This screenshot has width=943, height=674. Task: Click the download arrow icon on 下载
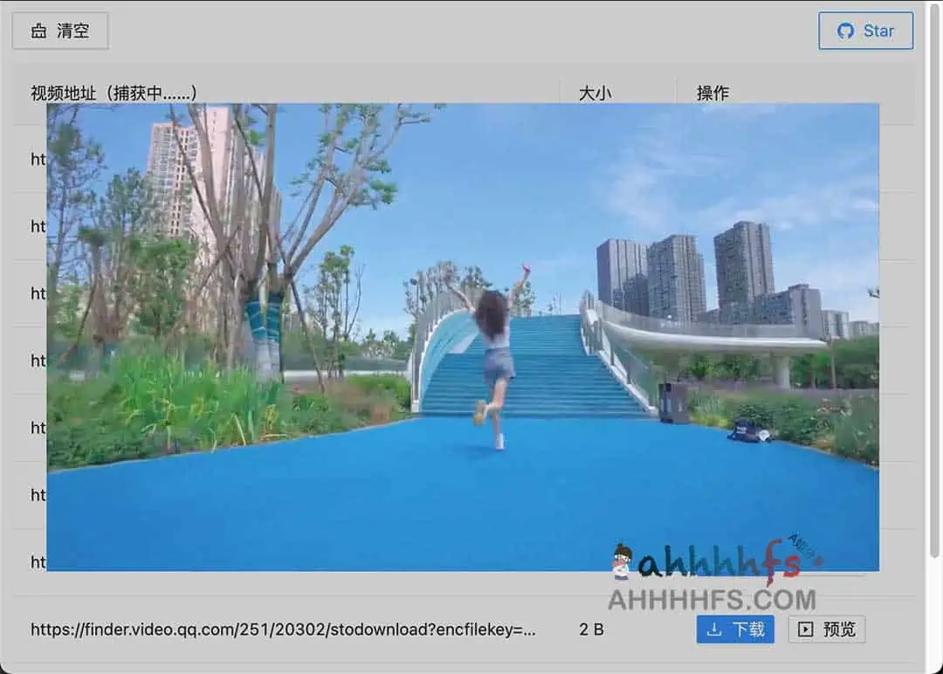[x=714, y=629]
